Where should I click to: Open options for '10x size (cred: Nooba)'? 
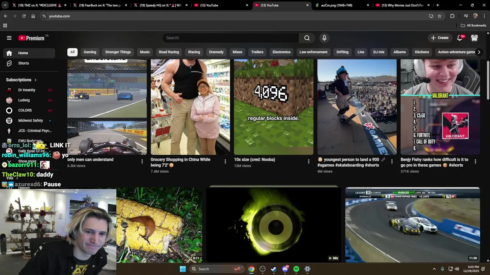point(309,162)
